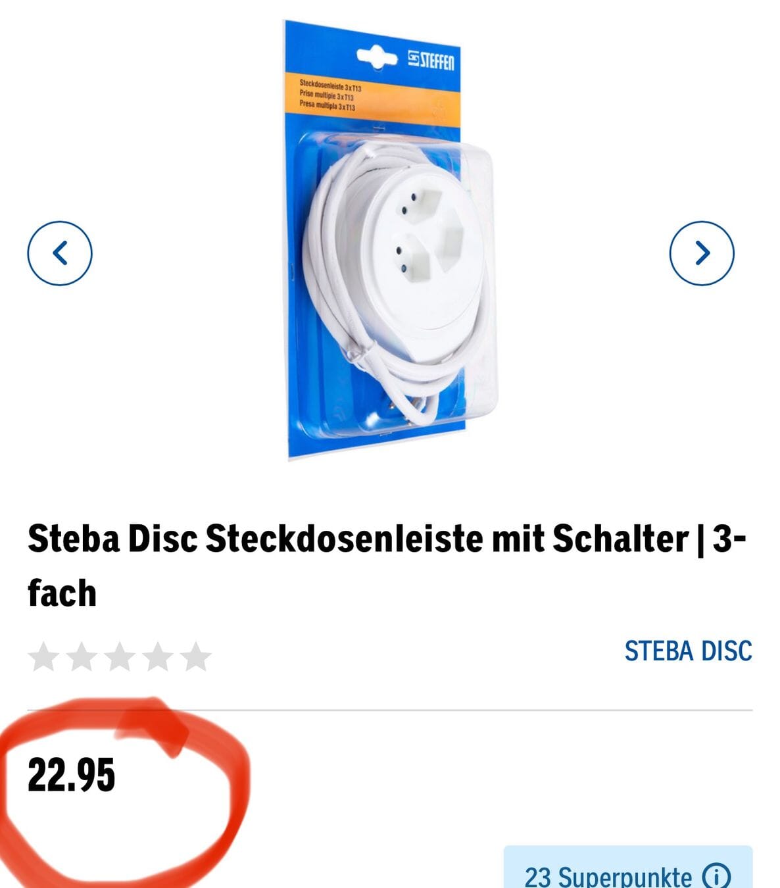Go to the previous product image

click(x=60, y=253)
